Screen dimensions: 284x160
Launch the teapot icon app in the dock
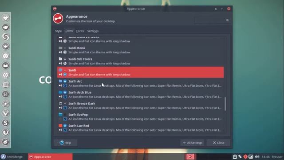5,28
